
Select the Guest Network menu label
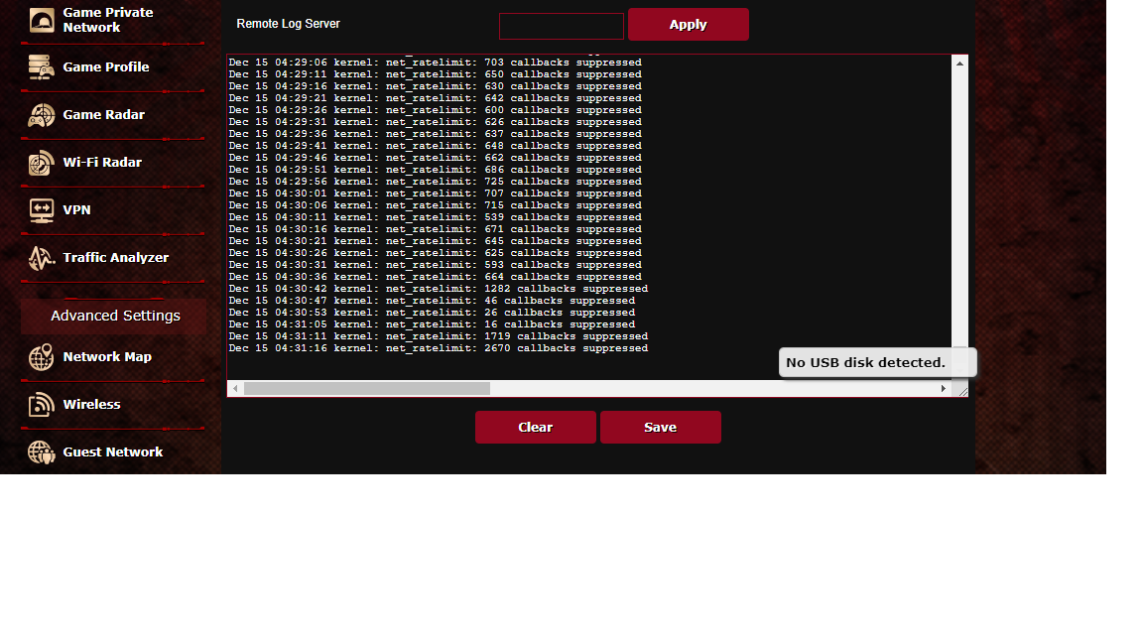[x=113, y=452]
